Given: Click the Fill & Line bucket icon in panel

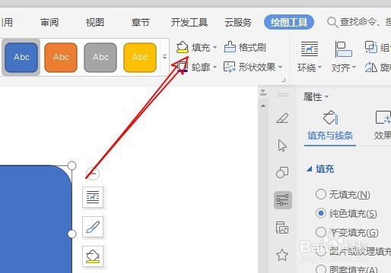Looking at the screenshot, I should pyautogui.click(x=330, y=118).
